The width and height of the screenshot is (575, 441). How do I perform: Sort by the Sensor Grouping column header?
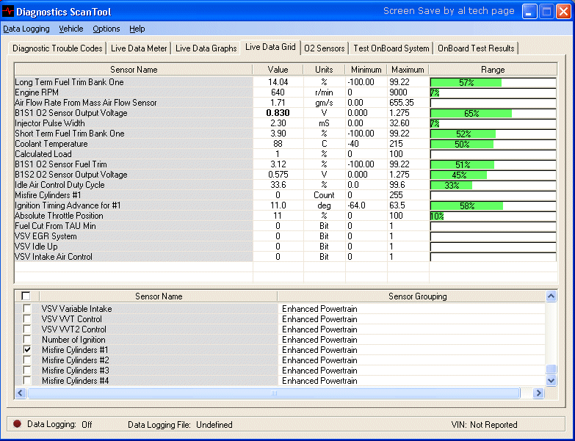point(417,296)
